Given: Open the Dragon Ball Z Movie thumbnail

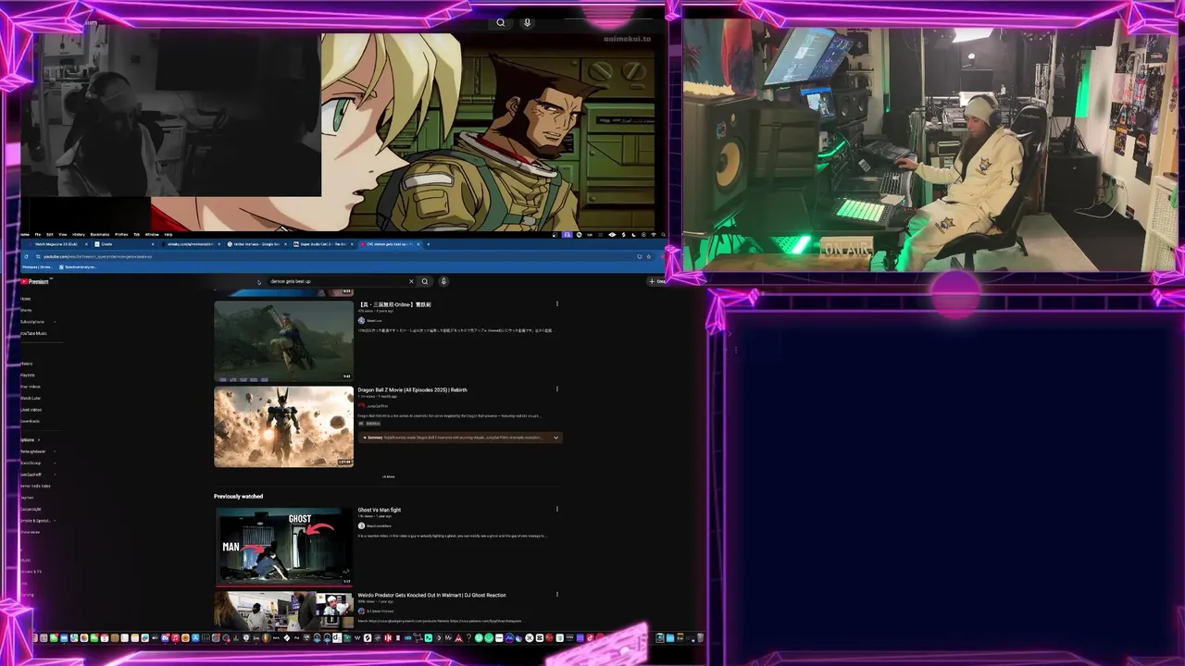Looking at the screenshot, I should point(283,426).
